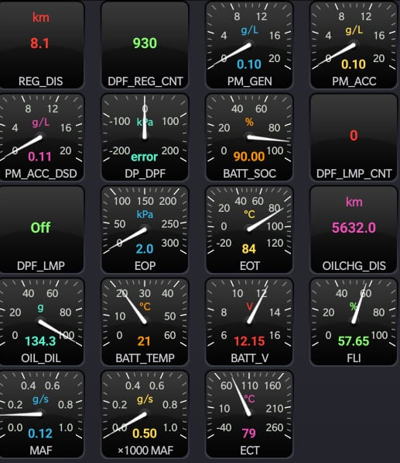
Task: Tap the PM_GEN gauge
Action: [249, 45]
